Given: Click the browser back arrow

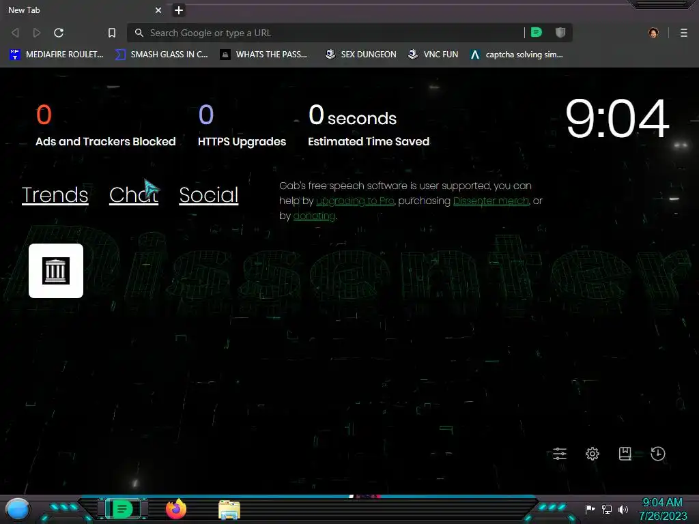Looking at the screenshot, I should pos(15,33).
